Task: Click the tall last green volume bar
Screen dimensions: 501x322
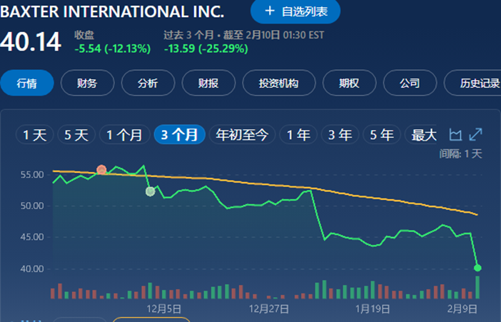Action: tap(477, 287)
